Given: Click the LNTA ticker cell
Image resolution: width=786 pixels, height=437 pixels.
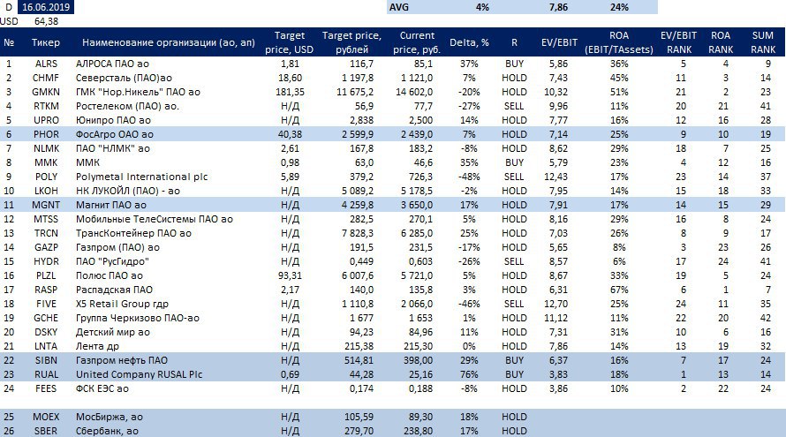Looking at the screenshot, I should (46, 346).
